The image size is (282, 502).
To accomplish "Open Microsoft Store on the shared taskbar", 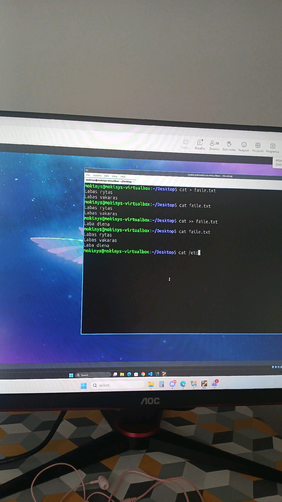I will coord(136,374).
